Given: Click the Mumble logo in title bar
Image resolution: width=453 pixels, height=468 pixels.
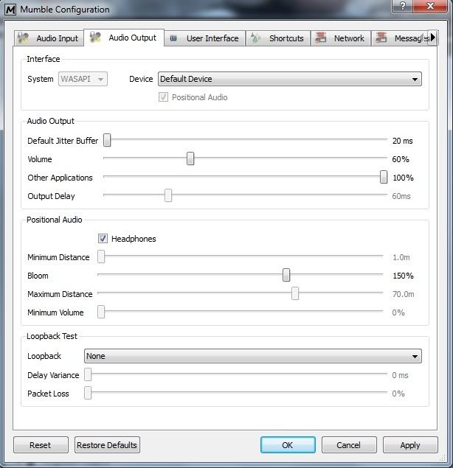Looking at the screenshot, I should [10, 10].
